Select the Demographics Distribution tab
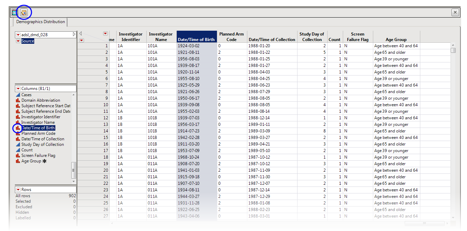This screenshot has width=467, height=231. click(40, 22)
